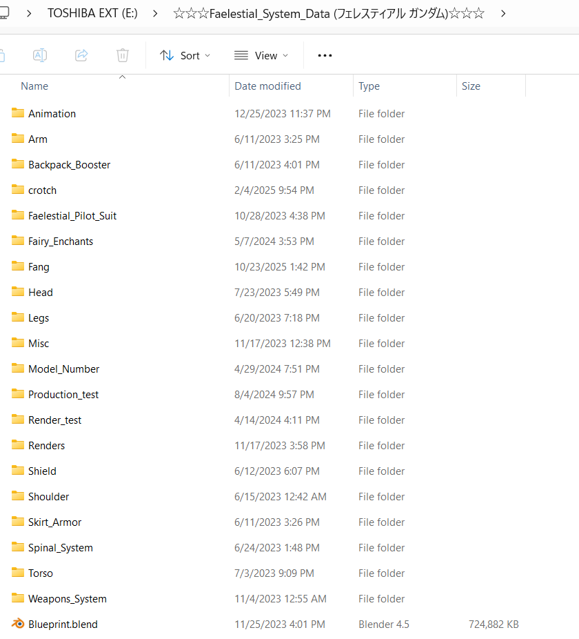Click the Blender 4.5 type cell
This screenshot has width=579, height=639.
(384, 625)
